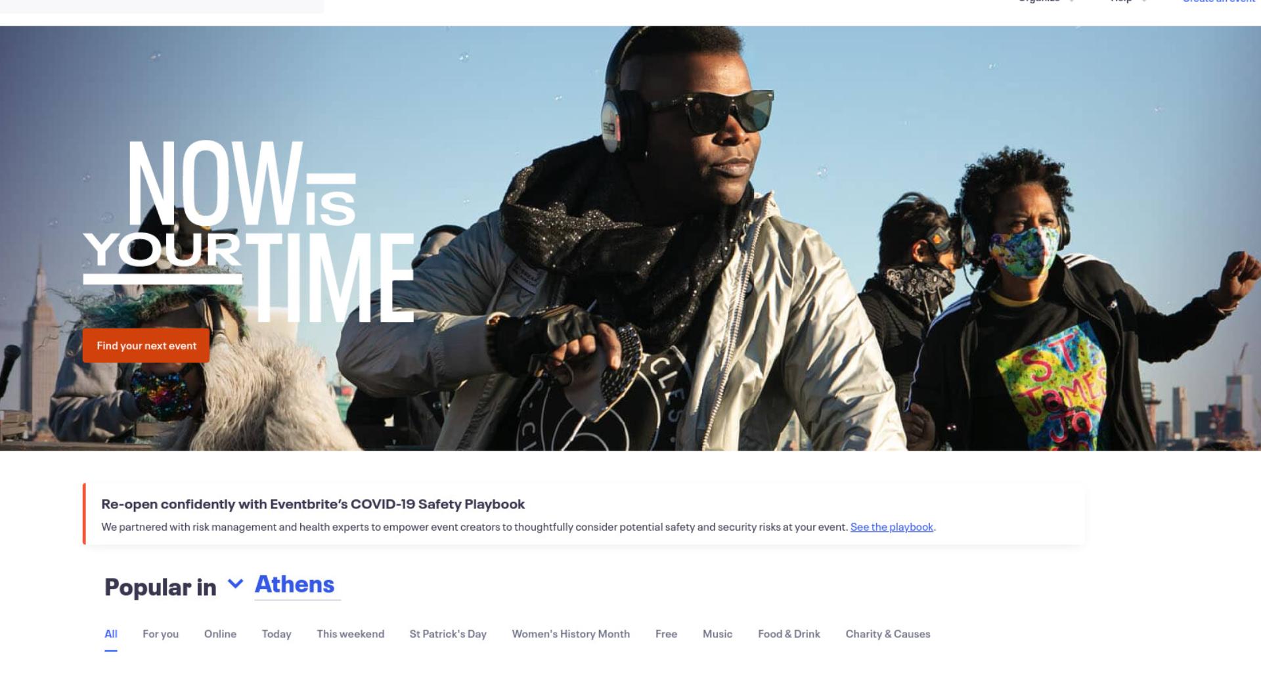This screenshot has height=691, width=1261.
Task: Click the Find your next event button
Action: (x=146, y=345)
